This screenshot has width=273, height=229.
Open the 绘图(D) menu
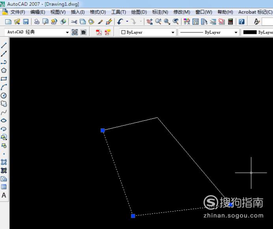tap(139, 12)
